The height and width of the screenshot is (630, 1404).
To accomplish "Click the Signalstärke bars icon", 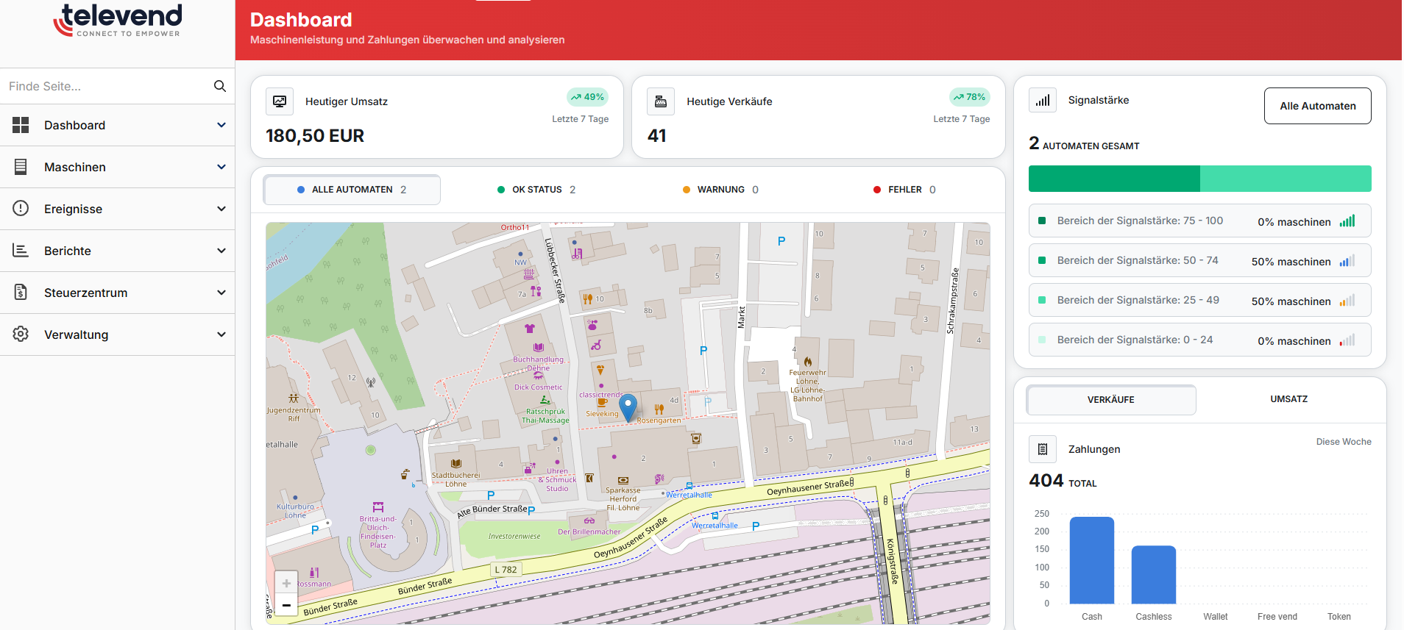I will tap(1043, 100).
